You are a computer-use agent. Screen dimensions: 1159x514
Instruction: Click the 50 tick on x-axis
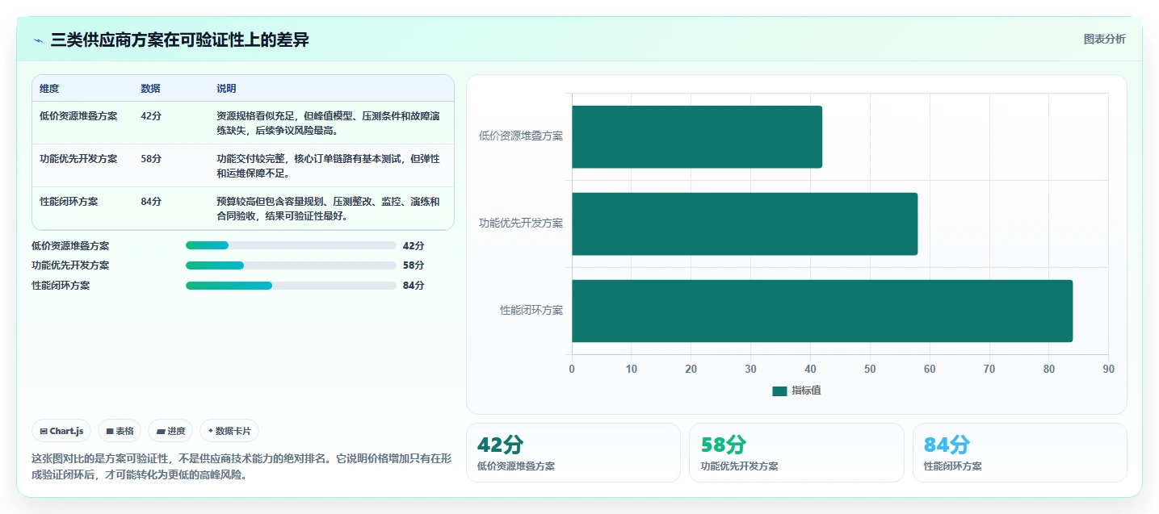tap(870, 370)
